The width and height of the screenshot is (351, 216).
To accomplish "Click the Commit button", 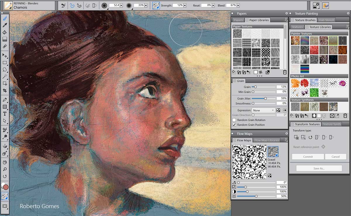I will (308, 157).
